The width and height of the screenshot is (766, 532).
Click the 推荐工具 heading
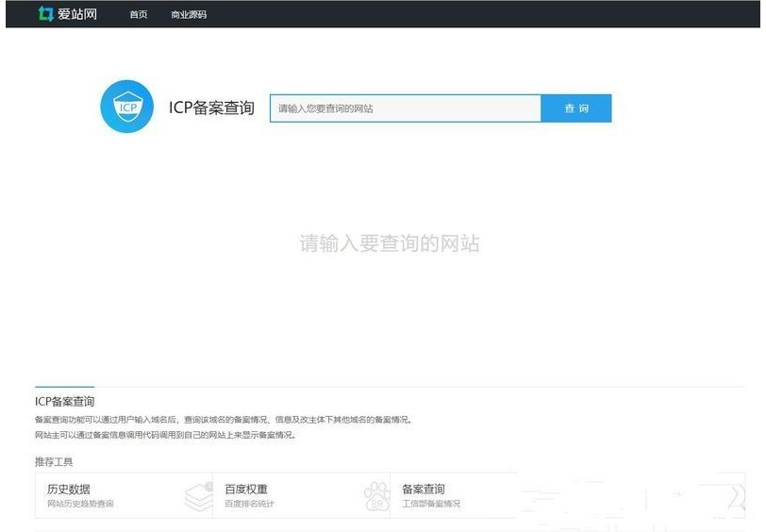coord(54,461)
